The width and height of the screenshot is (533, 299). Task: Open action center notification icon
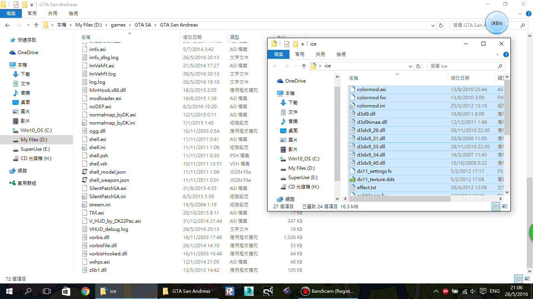tap(483, 291)
